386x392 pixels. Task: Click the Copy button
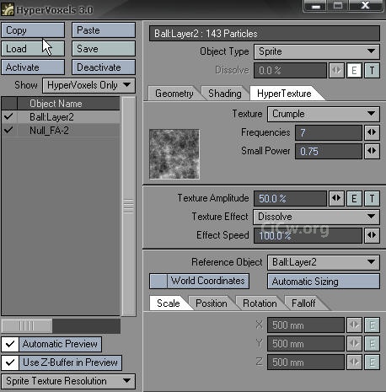click(x=33, y=30)
